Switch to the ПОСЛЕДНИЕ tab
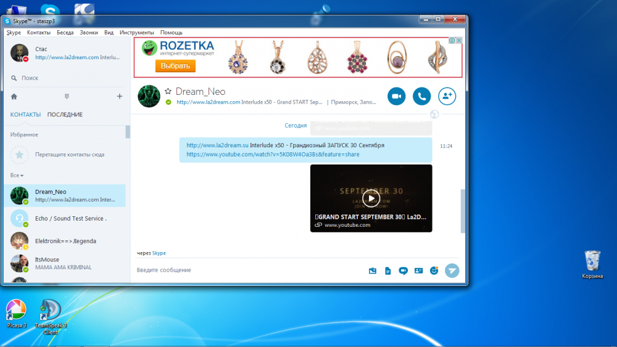 [x=65, y=115]
